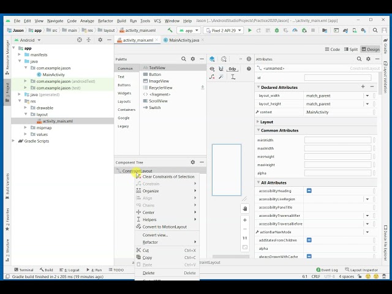Open Project panel gear options

point(100,40)
